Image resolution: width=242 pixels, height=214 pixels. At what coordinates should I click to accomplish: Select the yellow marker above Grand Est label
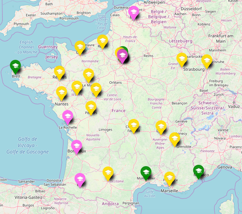coord(181,58)
